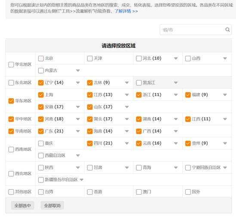The image size is (236, 218).
Task: Uncheck the 上海 checkbox
Action: tap(41, 95)
